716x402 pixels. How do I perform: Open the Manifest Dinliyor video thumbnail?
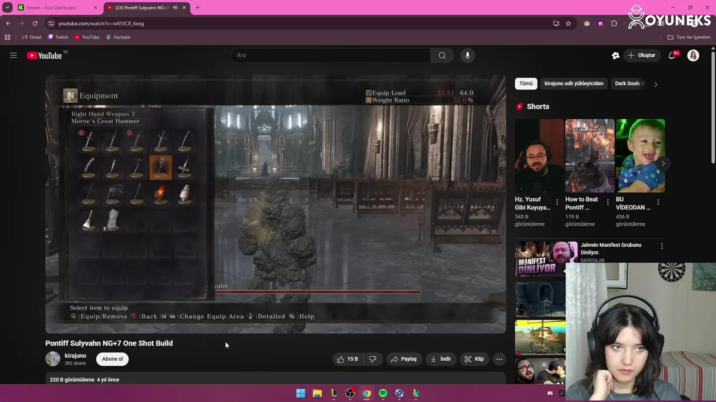tap(546, 259)
